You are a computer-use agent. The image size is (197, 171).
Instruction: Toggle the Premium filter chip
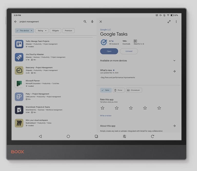tap(68, 31)
